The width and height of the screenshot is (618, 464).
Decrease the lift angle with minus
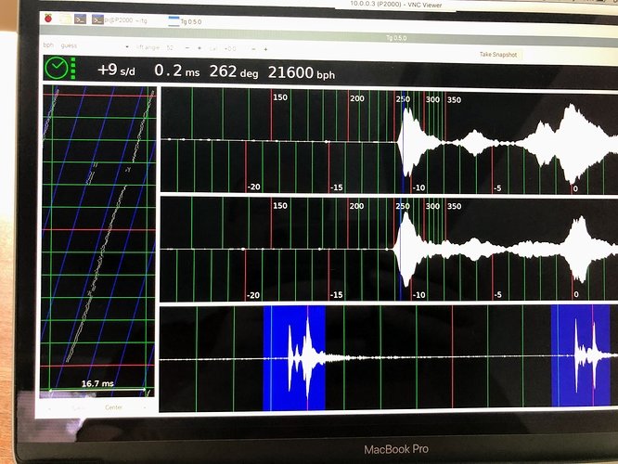tap(189, 46)
